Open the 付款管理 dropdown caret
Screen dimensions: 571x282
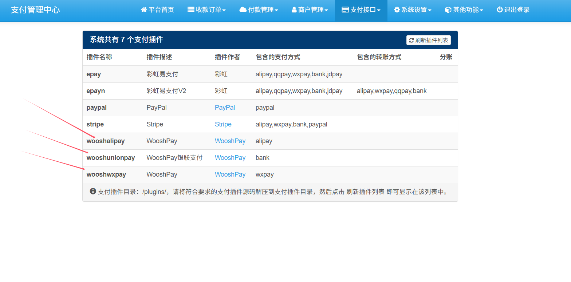click(276, 10)
